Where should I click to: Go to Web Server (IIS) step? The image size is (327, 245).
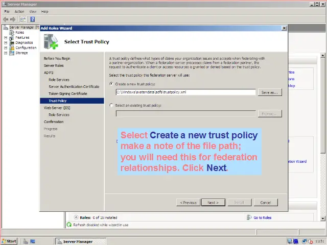point(57,108)
